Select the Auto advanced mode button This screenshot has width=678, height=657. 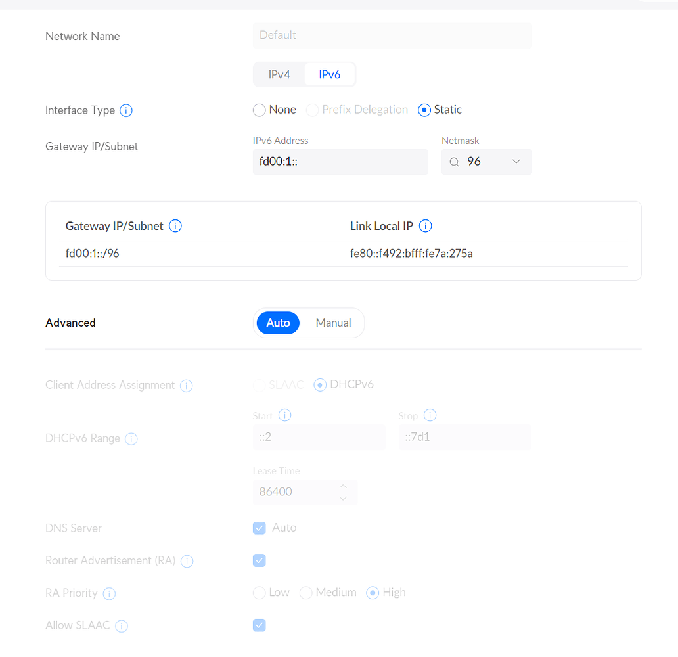coord(277,323)
